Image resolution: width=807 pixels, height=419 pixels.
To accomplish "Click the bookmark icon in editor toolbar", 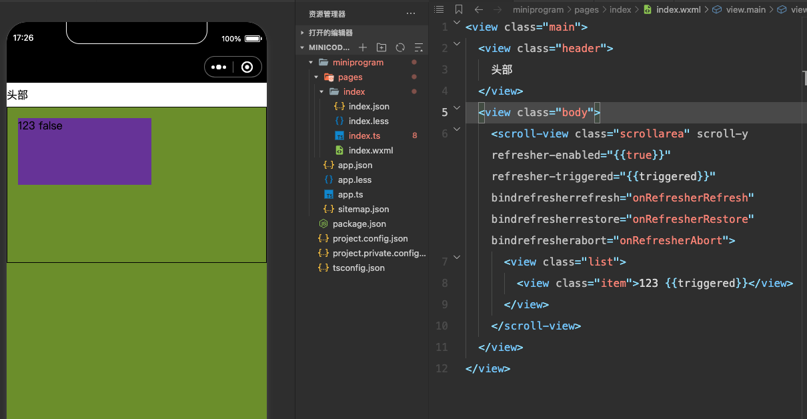I will 458,9.
